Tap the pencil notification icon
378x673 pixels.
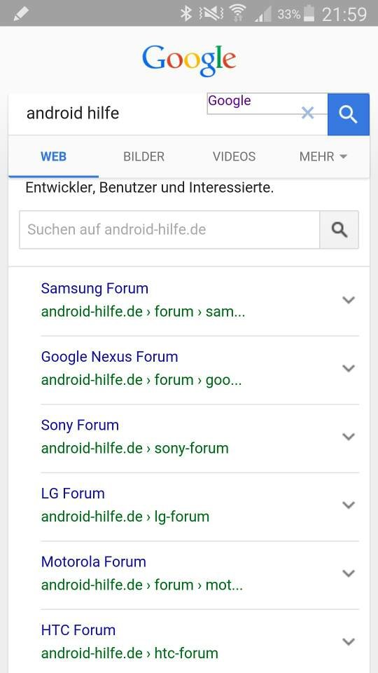tap(21, 14)
